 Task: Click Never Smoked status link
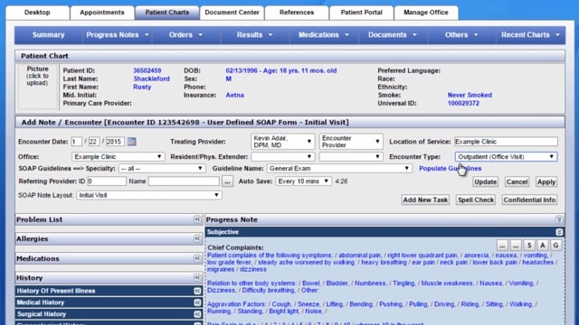coord(470,95)
